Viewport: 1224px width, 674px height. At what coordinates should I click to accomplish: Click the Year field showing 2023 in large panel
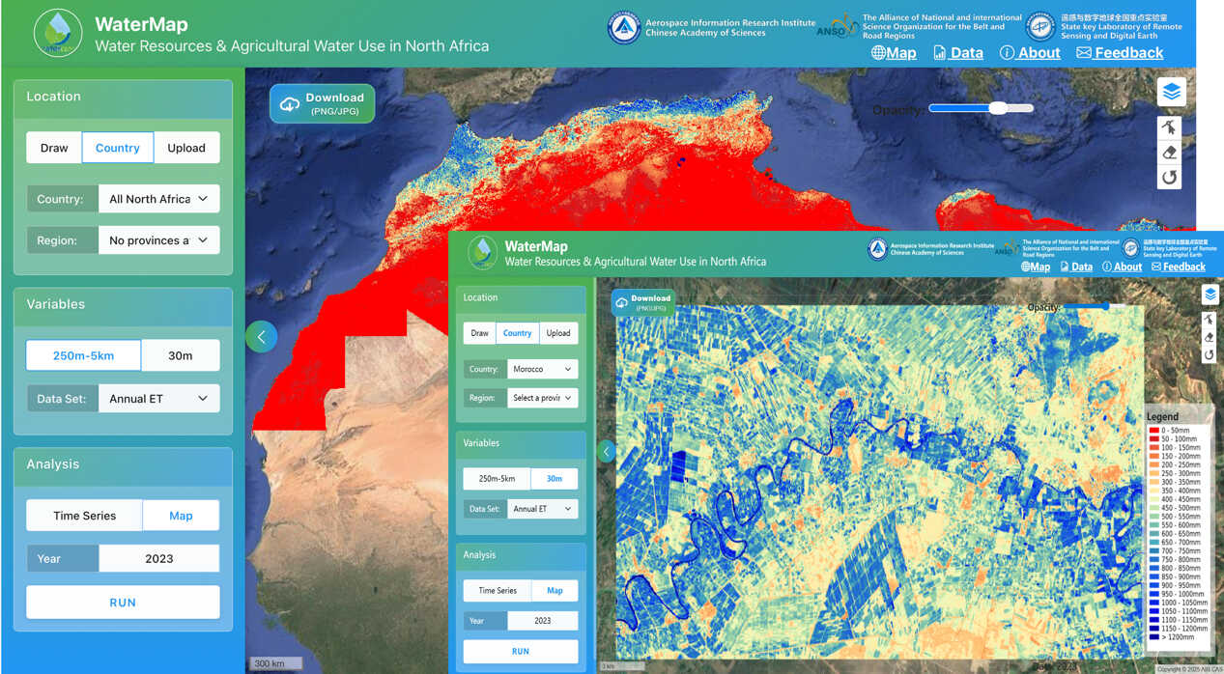[x=158, y=558]
